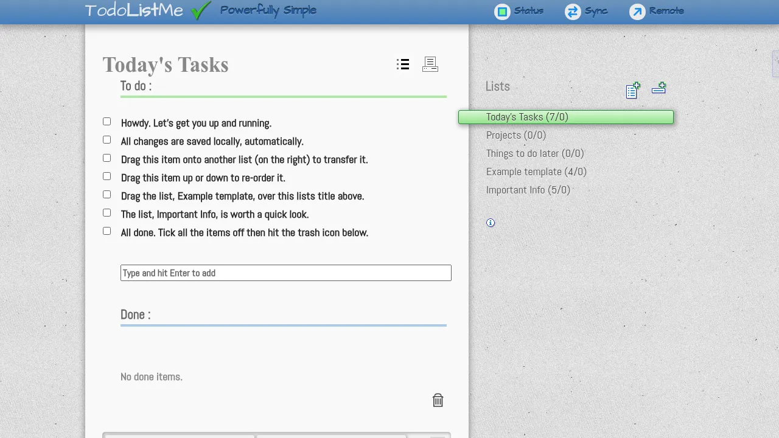This screenshot has height=438, width=779.
Task: Open the info icon below the lists panel
Action: 491,223
